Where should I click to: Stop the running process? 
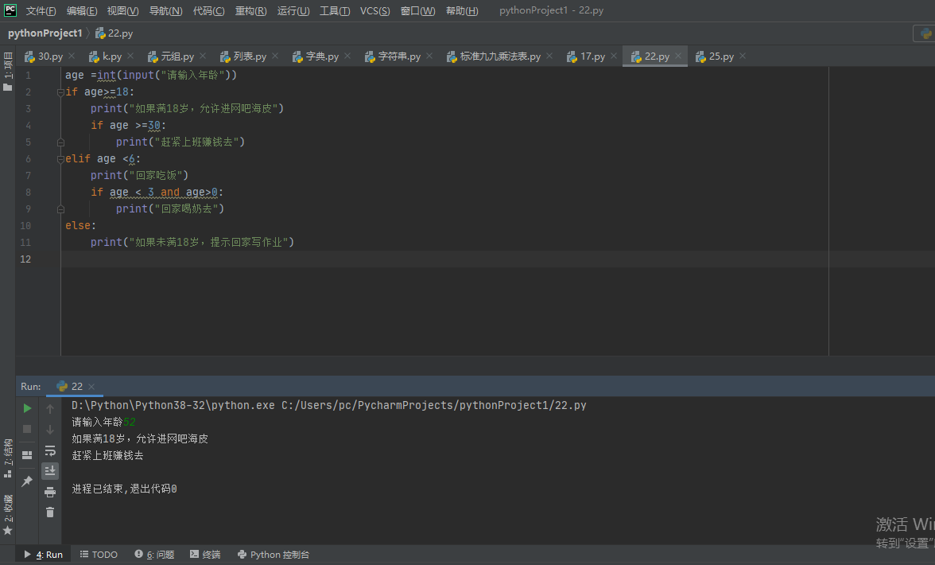[27, 429]
